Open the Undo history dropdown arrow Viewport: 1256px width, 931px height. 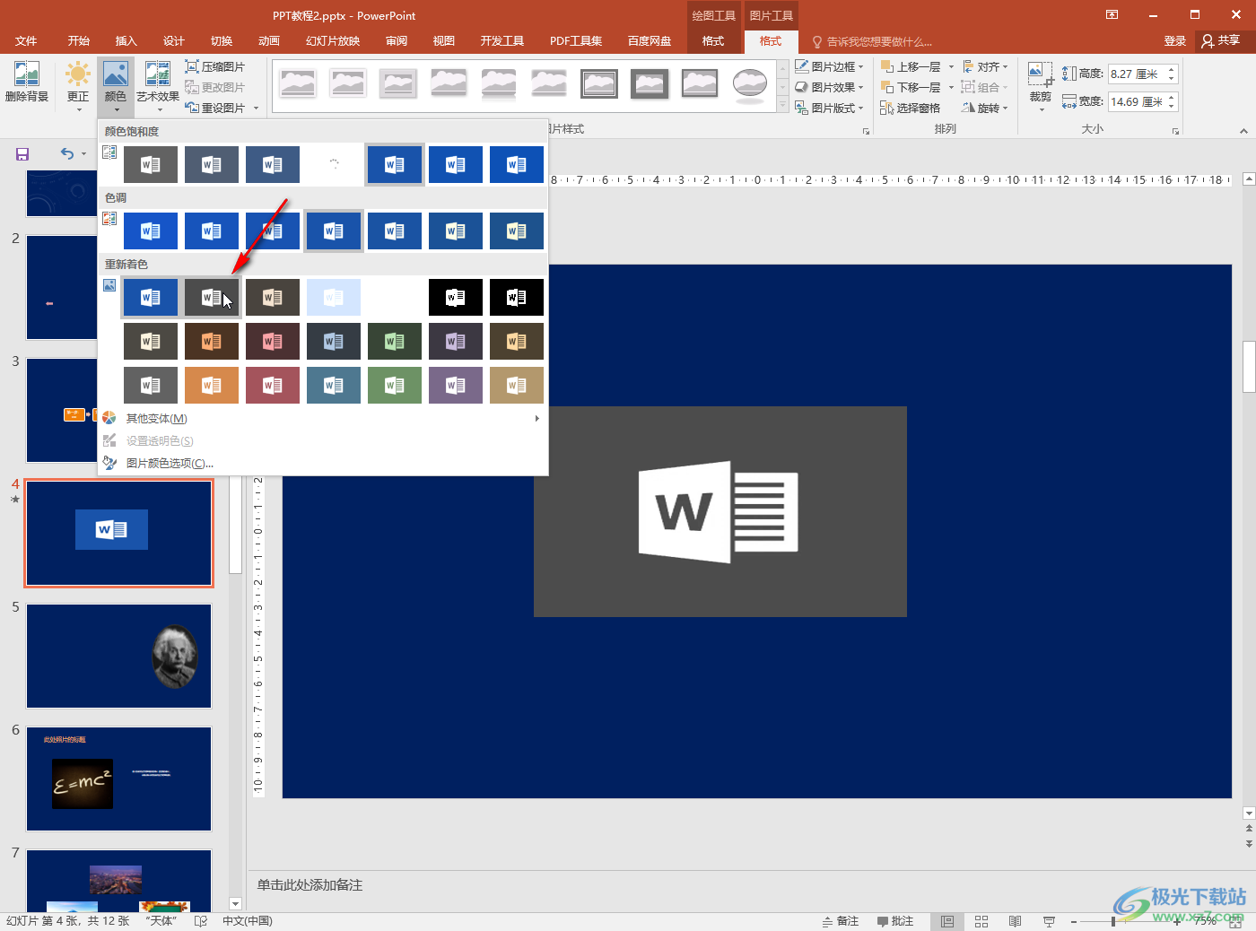pos(84,154)
